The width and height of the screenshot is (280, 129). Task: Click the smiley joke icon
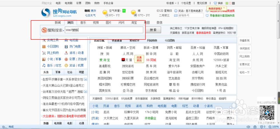(176, 11)
